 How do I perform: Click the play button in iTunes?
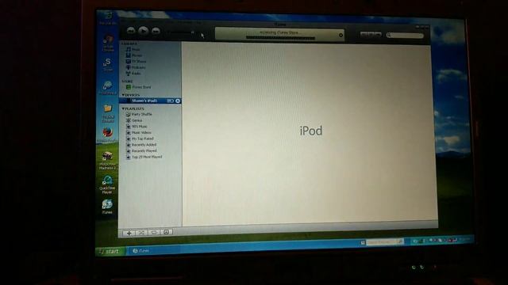click(143, 31)
